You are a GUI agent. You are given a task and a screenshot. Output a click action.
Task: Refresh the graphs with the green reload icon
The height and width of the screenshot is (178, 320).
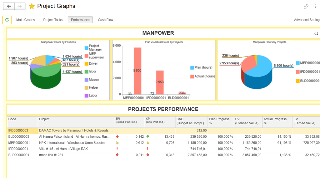pyautogui.click(x=7, y=20)
